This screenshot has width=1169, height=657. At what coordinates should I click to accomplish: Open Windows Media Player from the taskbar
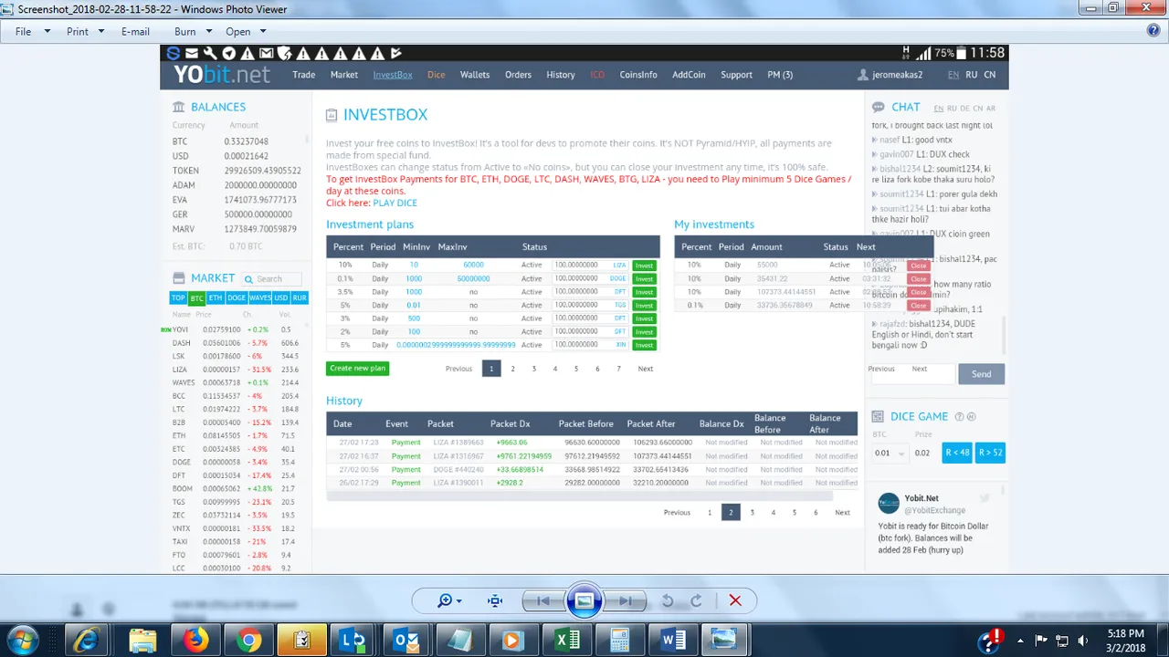point(513,641)
